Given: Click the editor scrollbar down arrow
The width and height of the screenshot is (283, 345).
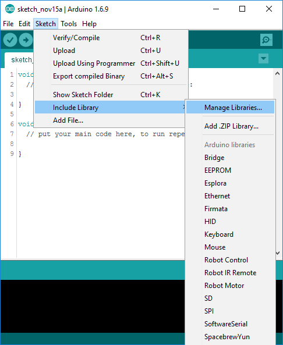Looking at the screenshot, I should [x=278, y=253].
